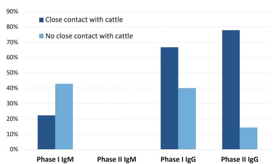Select the dark blue Phase I IgG bar
The image size is (273, 164).
(169, 98)
